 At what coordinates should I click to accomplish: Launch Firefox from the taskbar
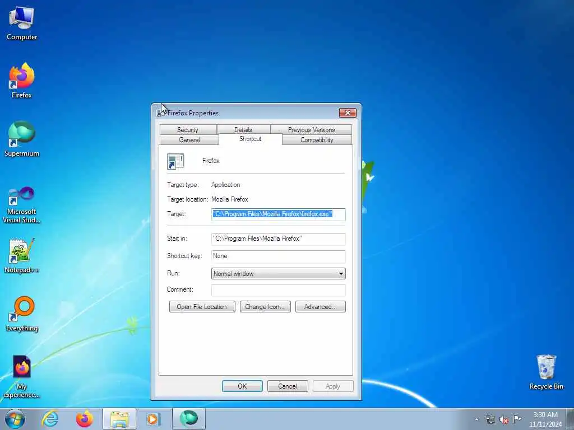point(84,419)
